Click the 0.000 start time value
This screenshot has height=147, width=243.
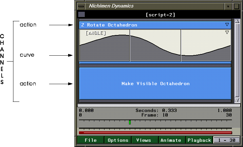click(86, 110)
